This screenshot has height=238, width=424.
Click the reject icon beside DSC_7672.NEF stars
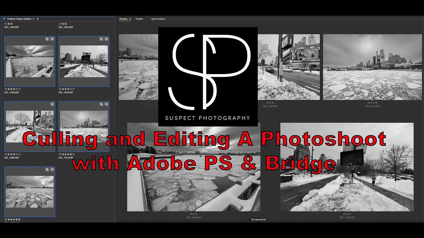click(x=60, y=154)
